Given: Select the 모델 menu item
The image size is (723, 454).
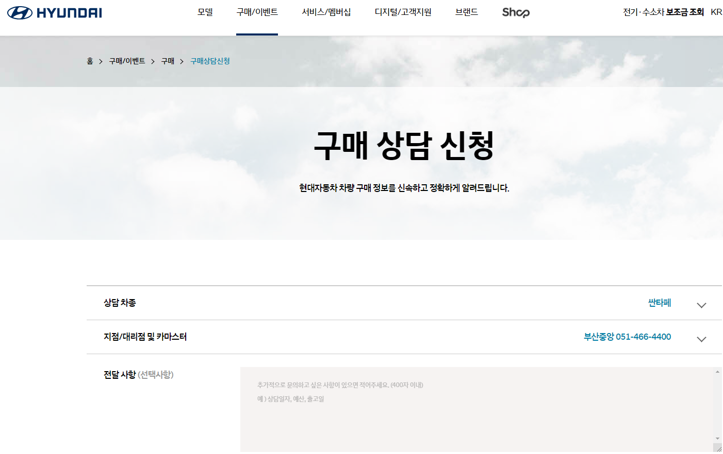Looking at the screenshot, I should tap(205, 12).
